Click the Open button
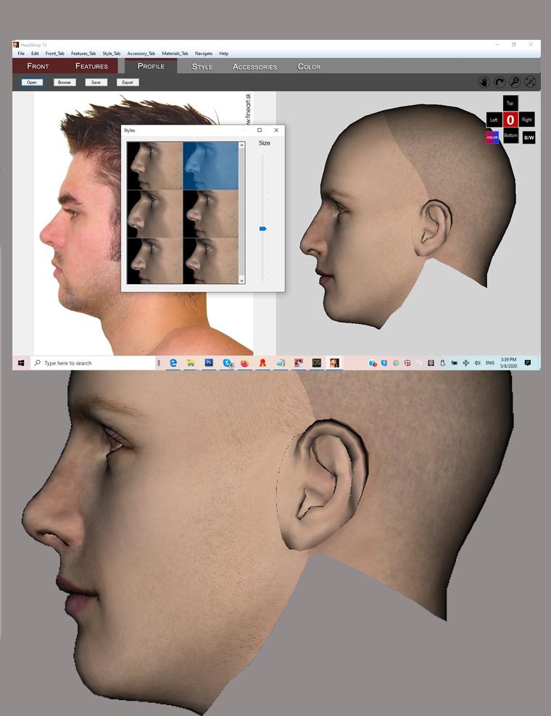The width and height of the screenshot is (551, 716). pos(32,82)
